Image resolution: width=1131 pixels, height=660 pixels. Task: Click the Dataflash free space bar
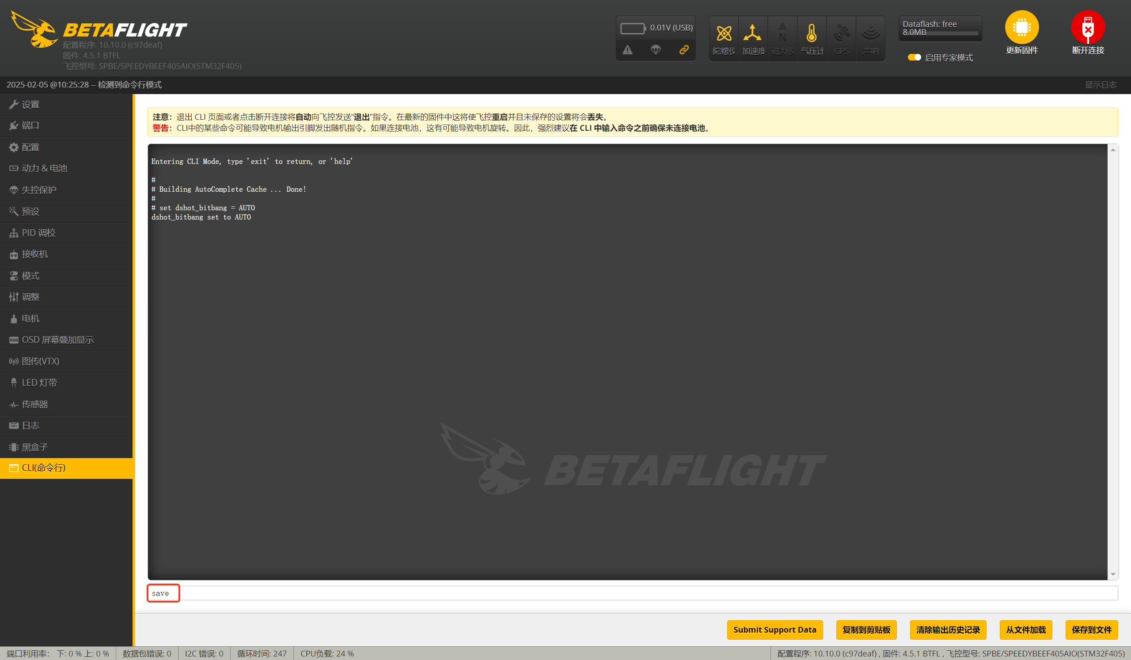pos(940,34)
